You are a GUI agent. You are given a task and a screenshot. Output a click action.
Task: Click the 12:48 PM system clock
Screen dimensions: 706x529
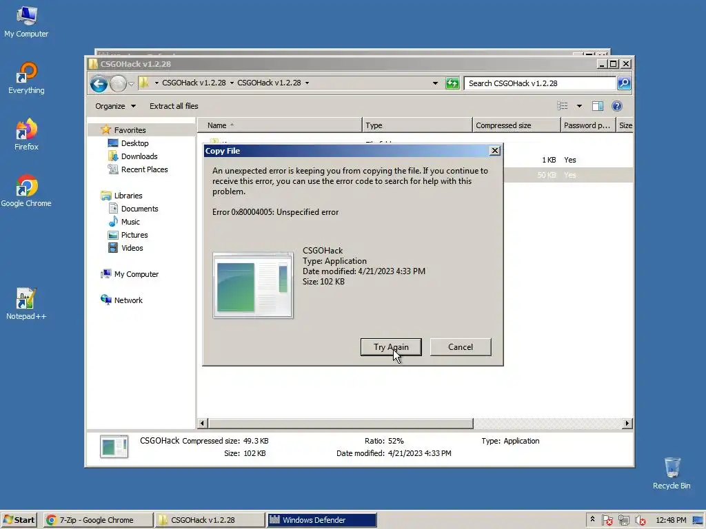tap(671, 520)
